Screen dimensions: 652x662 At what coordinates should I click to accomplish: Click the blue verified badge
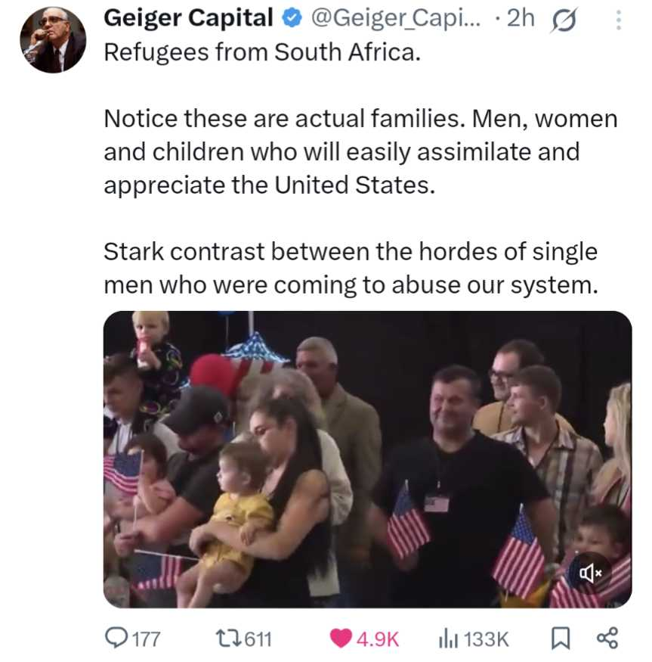292,19
